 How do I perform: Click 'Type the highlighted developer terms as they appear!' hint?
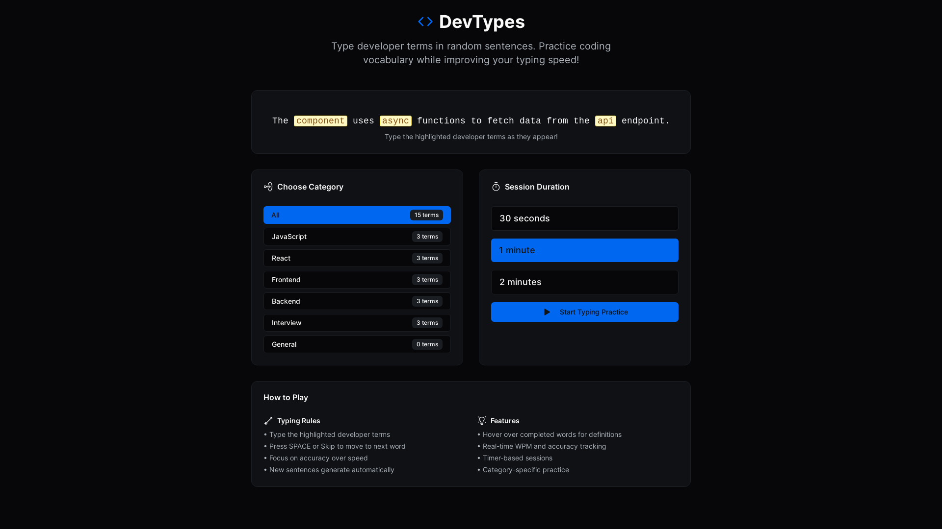point(471,137)
